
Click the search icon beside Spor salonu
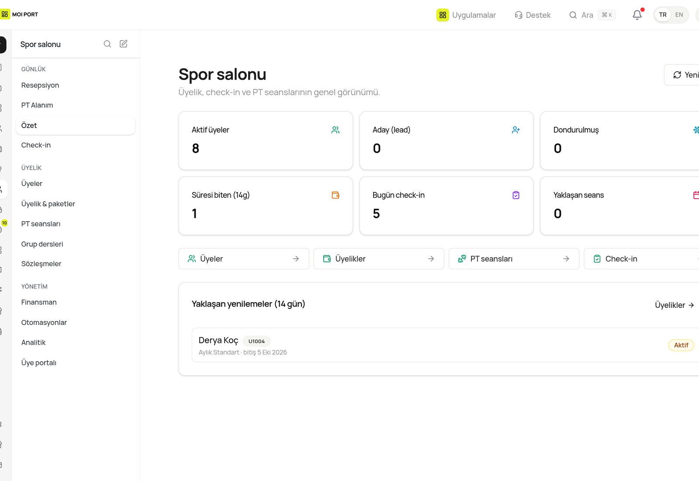coord(107,44)
